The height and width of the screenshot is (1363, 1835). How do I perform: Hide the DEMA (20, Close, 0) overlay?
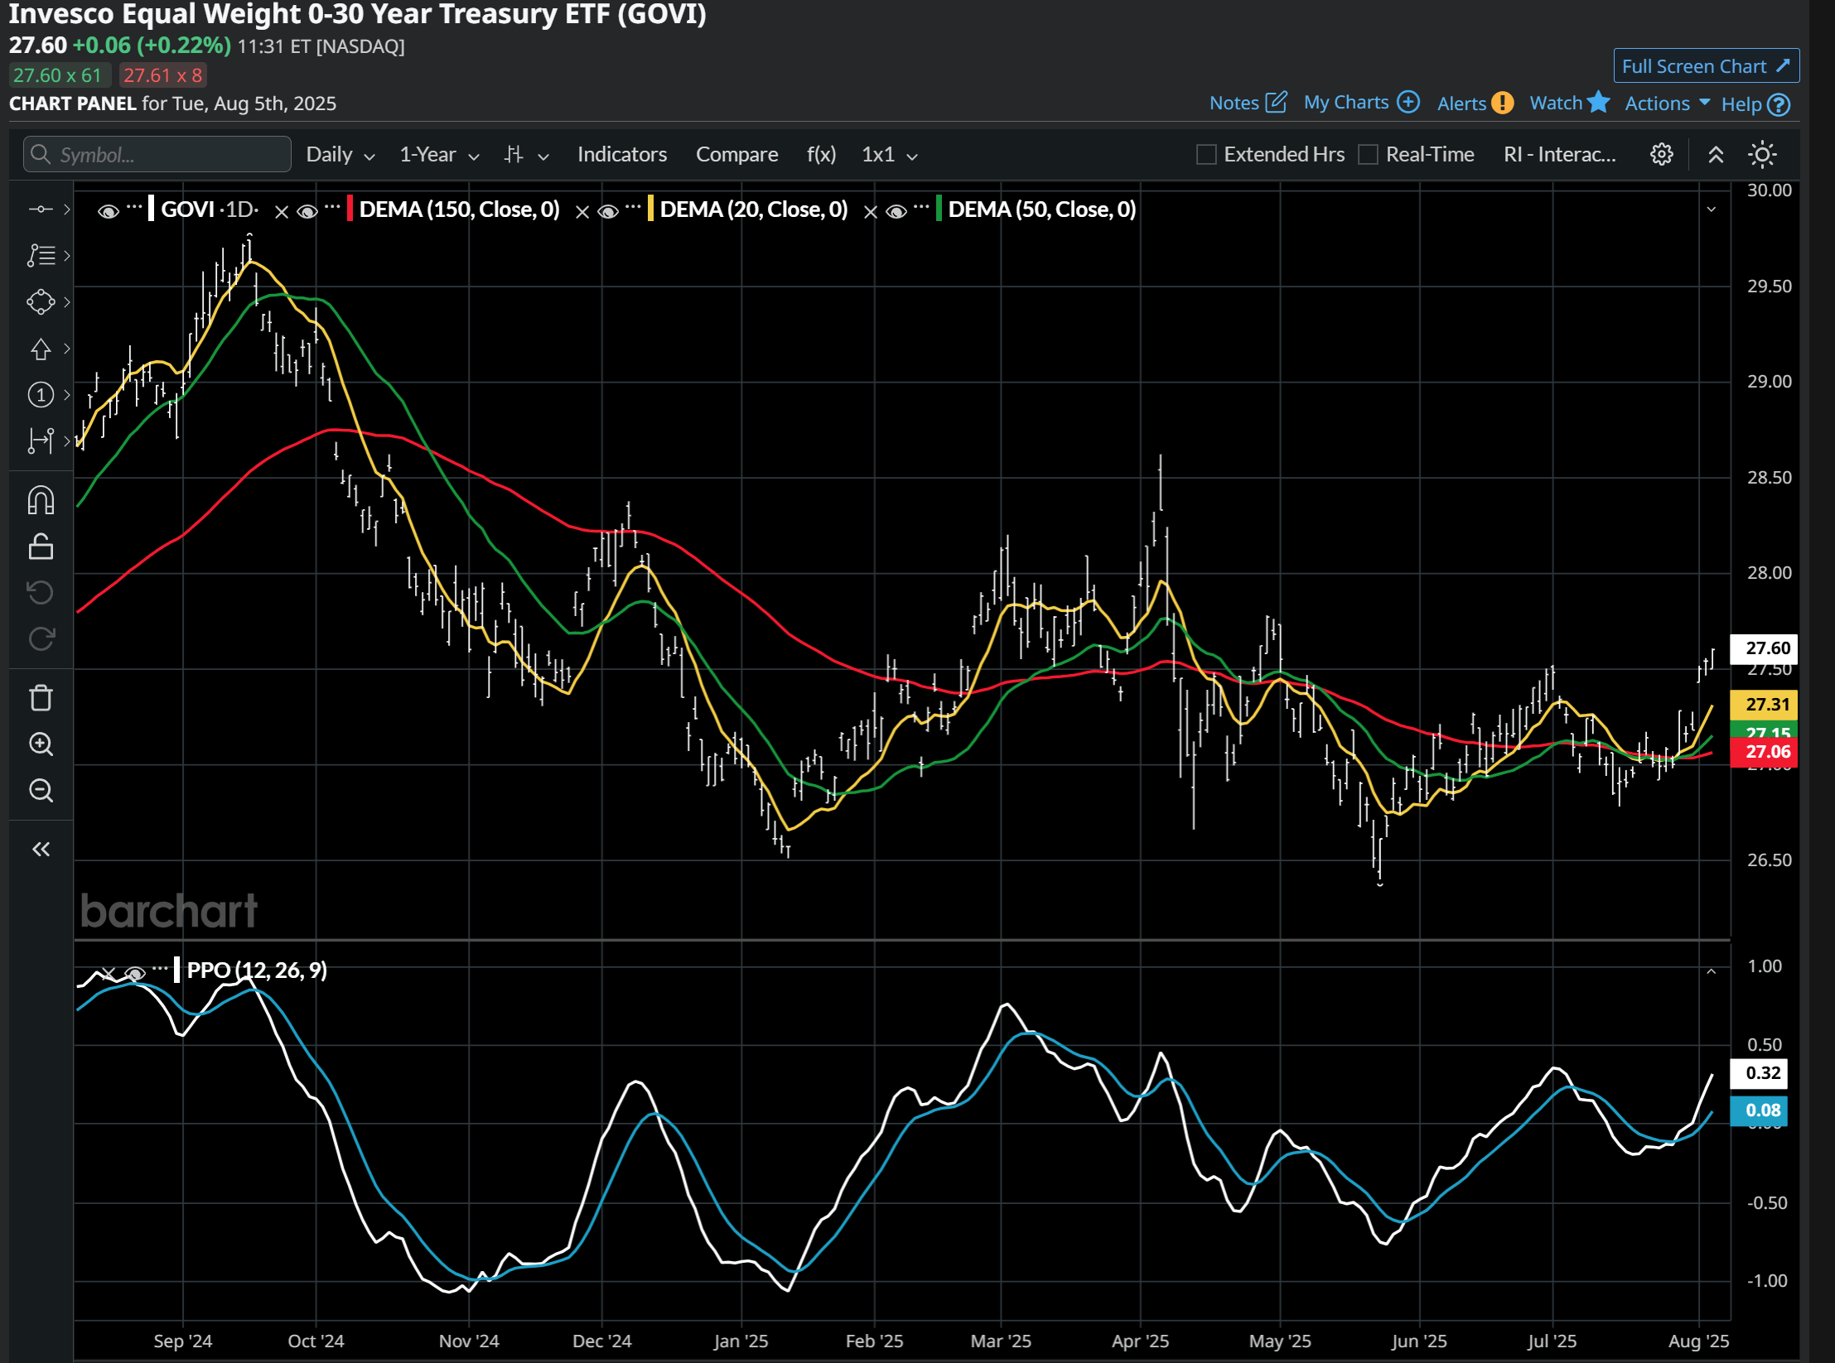pyautogui.click(x=608, y=211)
